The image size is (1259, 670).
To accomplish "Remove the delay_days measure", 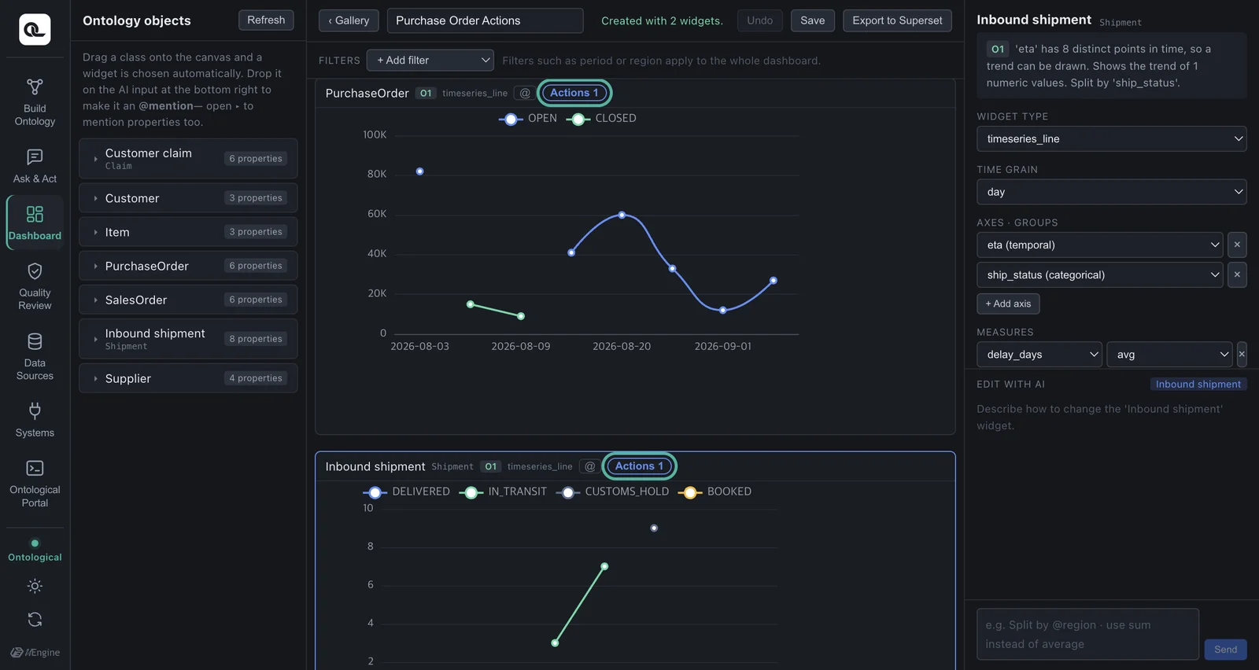I will coord(1242,355).
